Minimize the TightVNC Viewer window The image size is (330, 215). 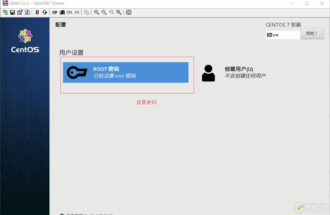click(292, 3)
